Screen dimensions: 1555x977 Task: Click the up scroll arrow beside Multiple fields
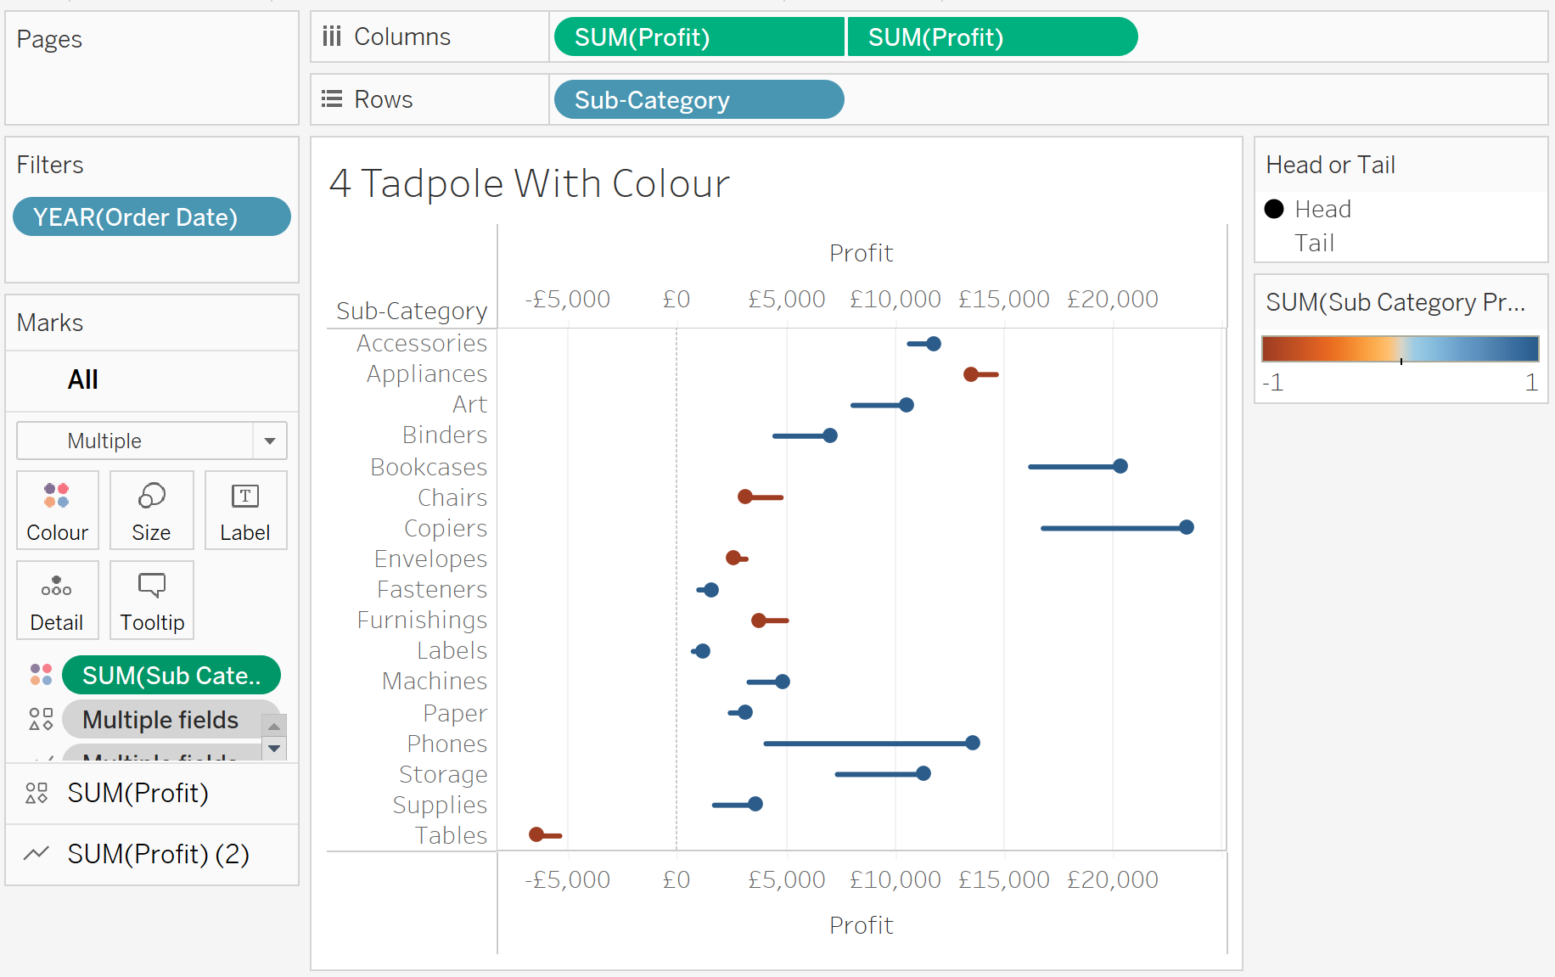point(273,727)
